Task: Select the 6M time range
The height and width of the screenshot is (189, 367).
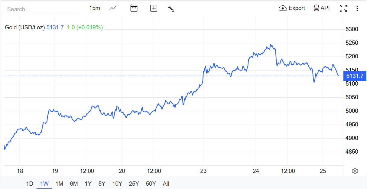Action: [74, 184]
